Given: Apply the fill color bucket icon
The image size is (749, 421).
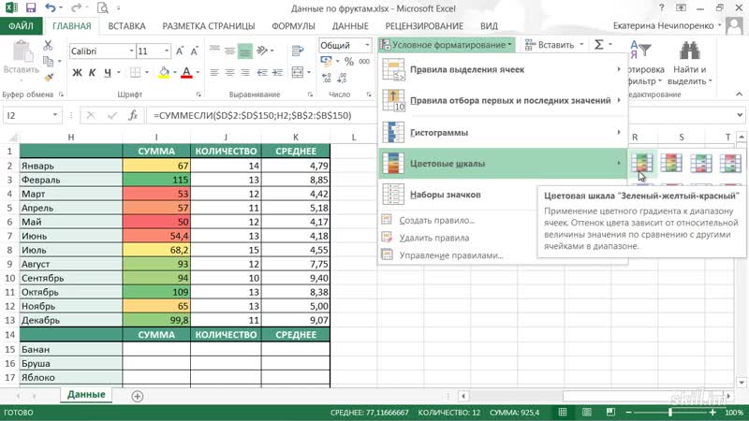Looking at the screenshot, I should point(164,72).
